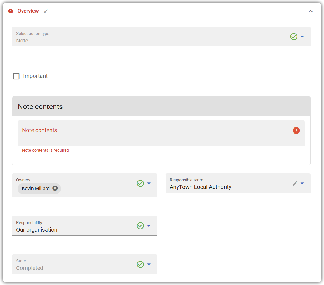This screenshot has width=324, height=285.
Task: Click the Overview heading text
Action: click(x=28, y=11)
